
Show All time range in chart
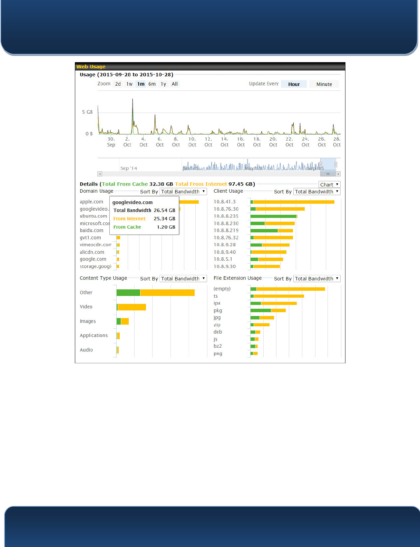tap(175, 84)
